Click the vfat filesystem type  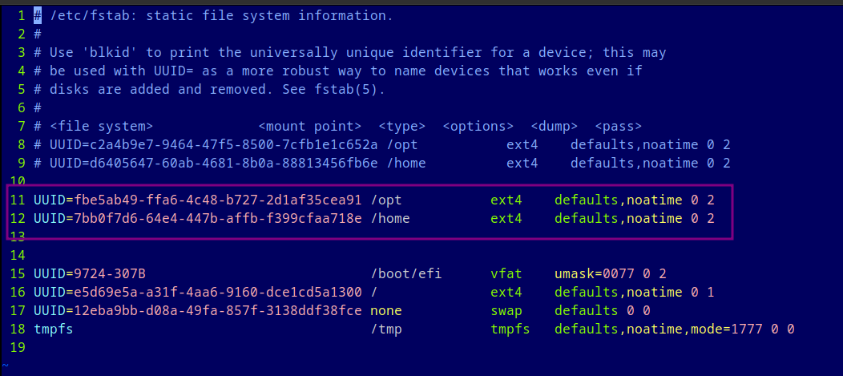pyautogui.click(x=506, y=274)
